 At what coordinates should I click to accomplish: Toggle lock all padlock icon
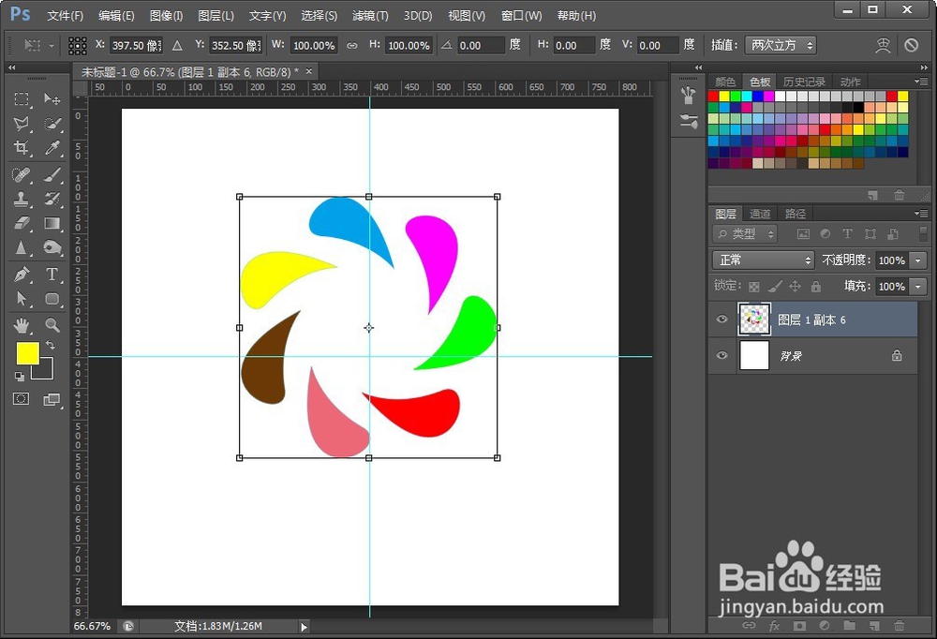tap(816, 287)
